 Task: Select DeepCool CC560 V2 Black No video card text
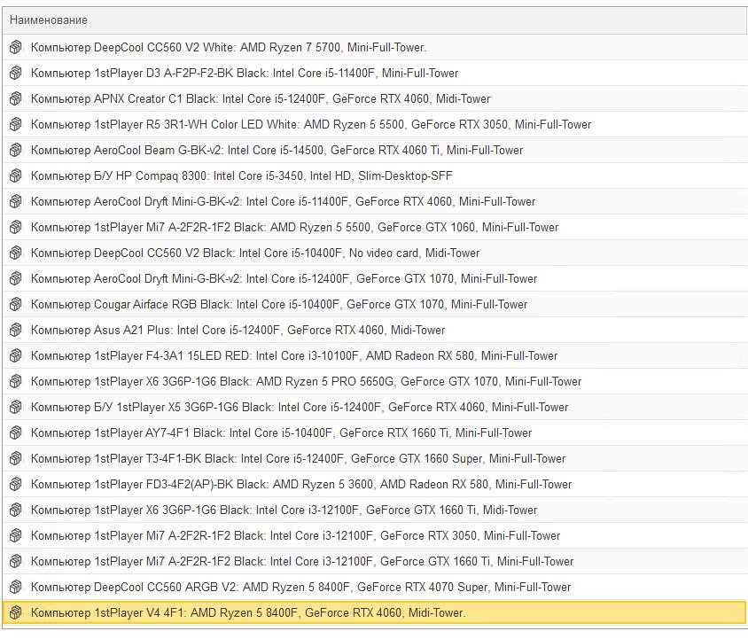[255, 253]
